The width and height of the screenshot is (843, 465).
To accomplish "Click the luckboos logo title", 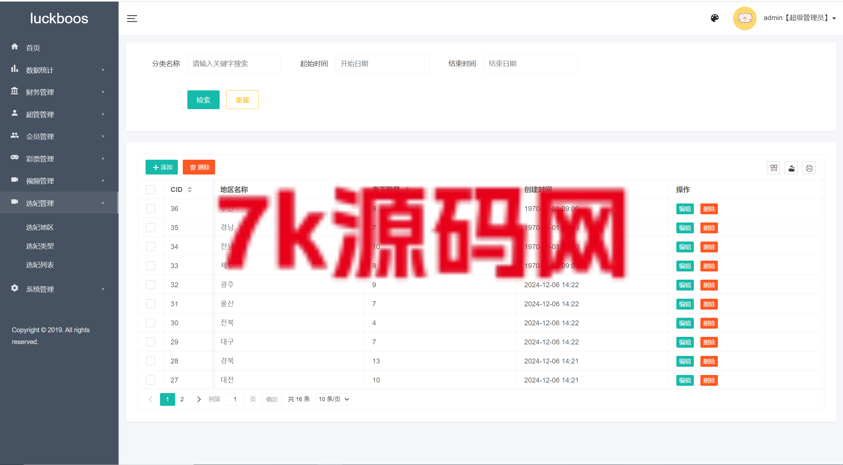I will 59,18.
